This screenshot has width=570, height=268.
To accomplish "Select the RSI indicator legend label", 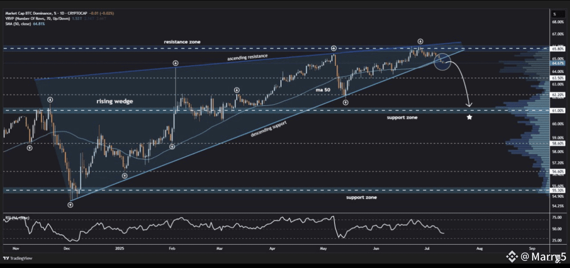I will point(17,218).
